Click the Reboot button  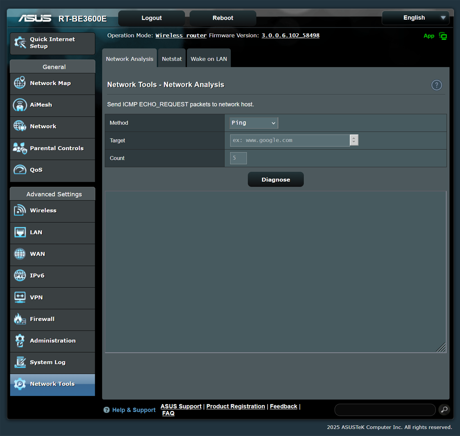tap(223, 18)
